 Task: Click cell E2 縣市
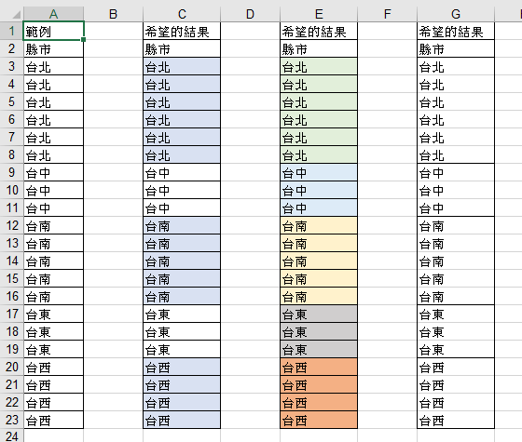[319, 48]
